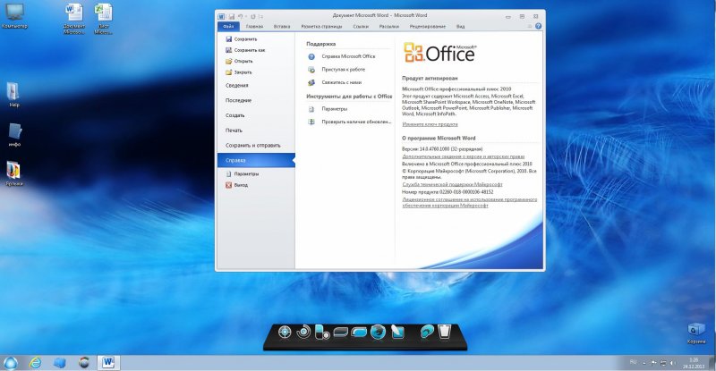Click Проверить наличие обновлений
This screenshot has height=371, width=716.
click(x=350, y=122)
